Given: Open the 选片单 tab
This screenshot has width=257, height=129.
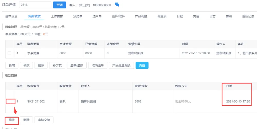Looking at the screenshot, I should tap(97, 16).
